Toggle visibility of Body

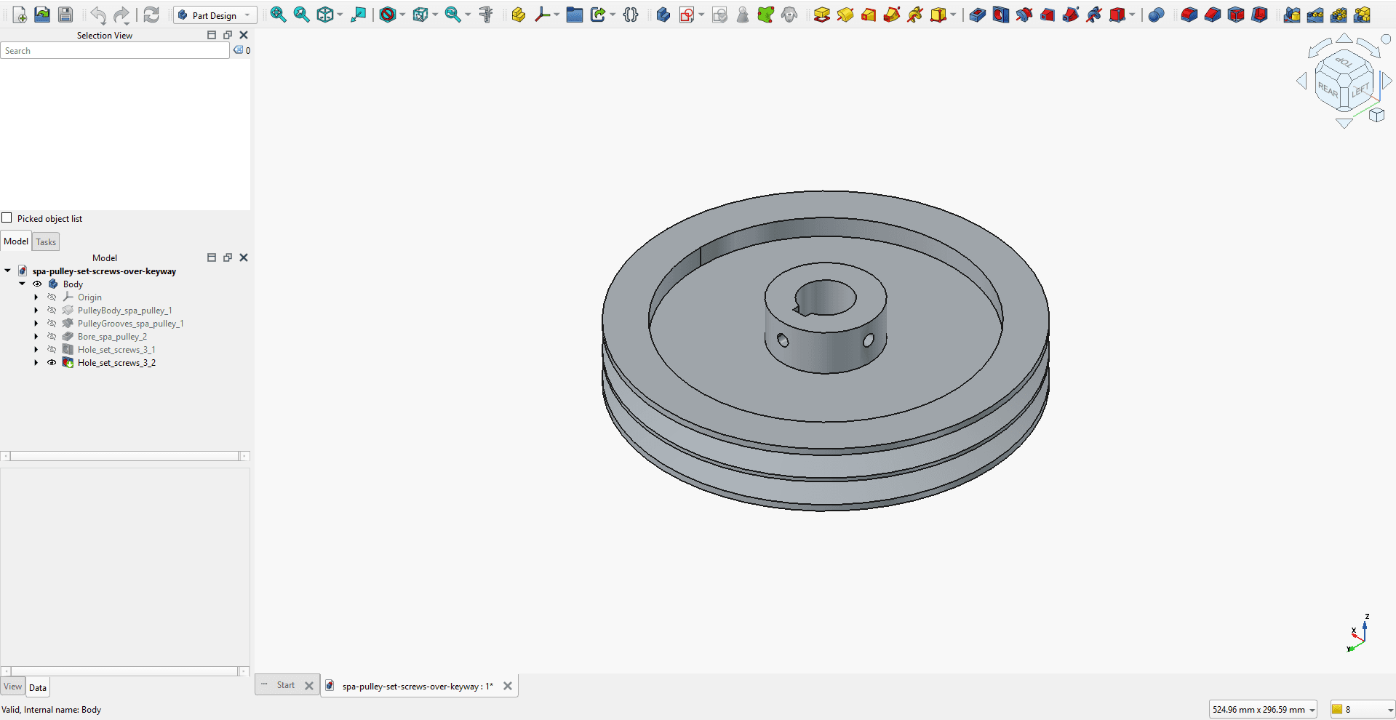[37, 284]
